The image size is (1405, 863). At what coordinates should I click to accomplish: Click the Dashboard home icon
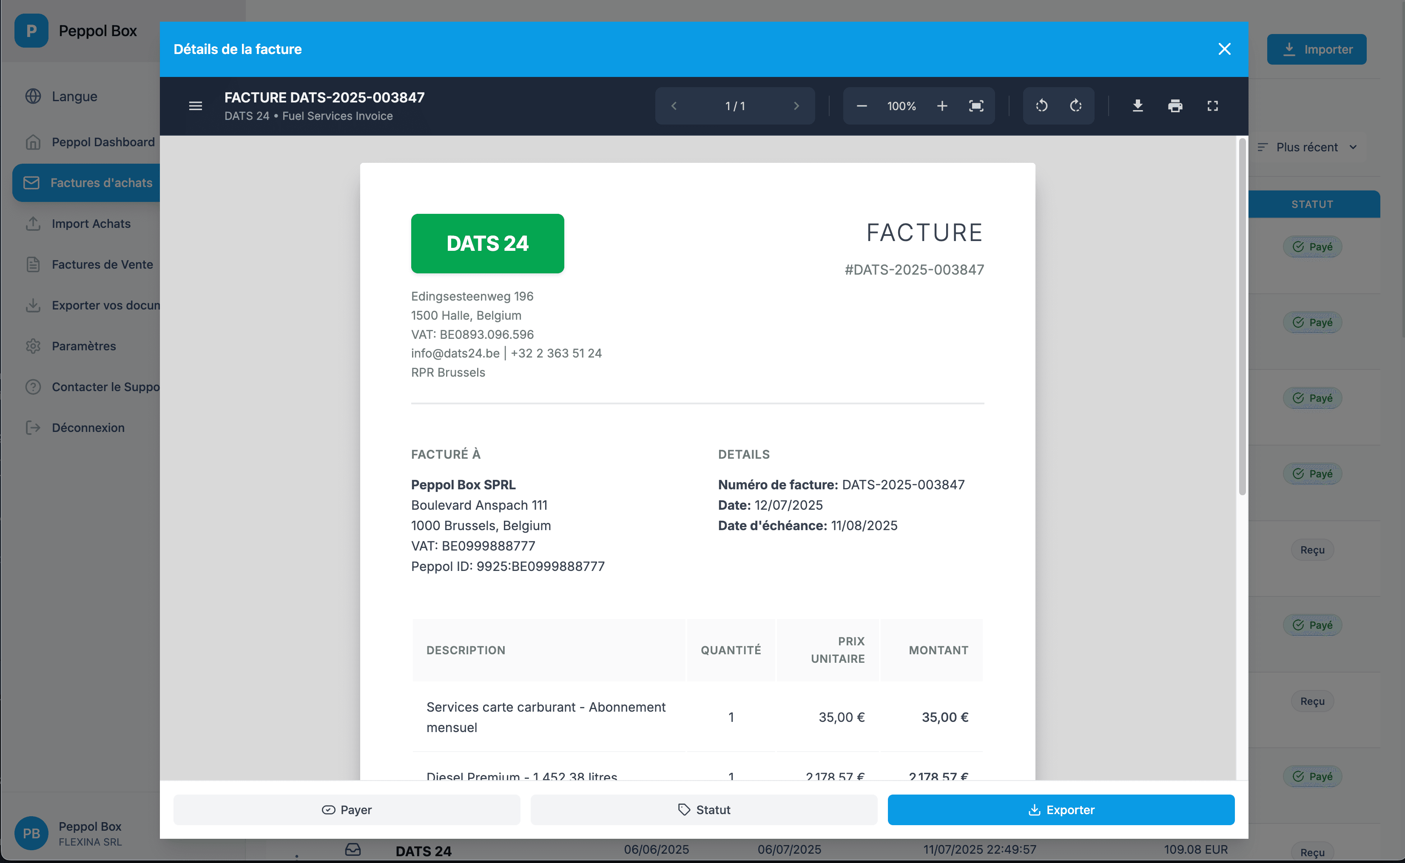pos(33,142)
